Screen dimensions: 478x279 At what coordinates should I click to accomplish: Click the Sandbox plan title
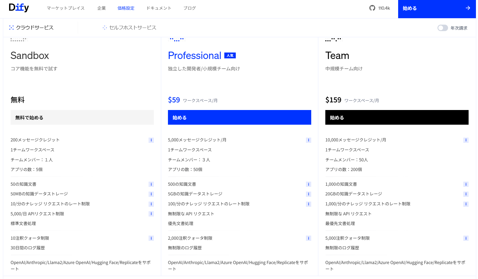[x=30, y=55]
